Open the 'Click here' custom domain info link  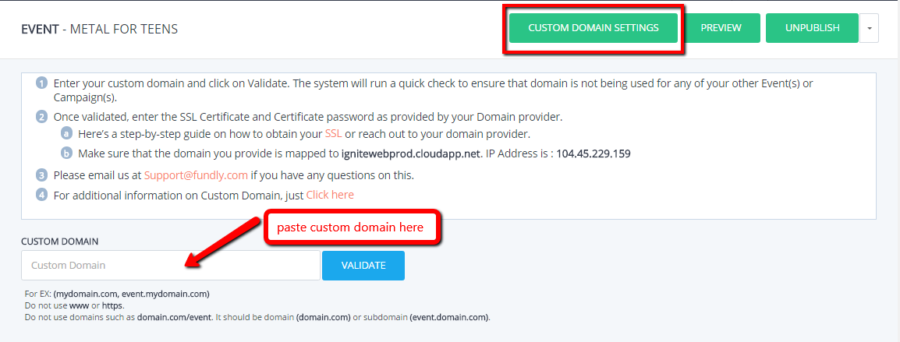330,195
